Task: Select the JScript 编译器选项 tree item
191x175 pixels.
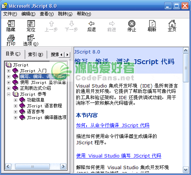Action: [47, 118]
